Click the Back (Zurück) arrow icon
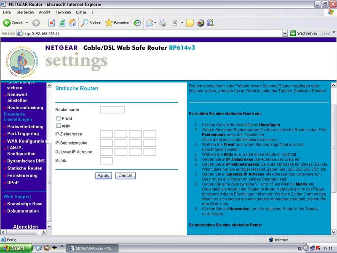Image resolution: width=337 pixels, height=253 pixels. tap(7, 23)
